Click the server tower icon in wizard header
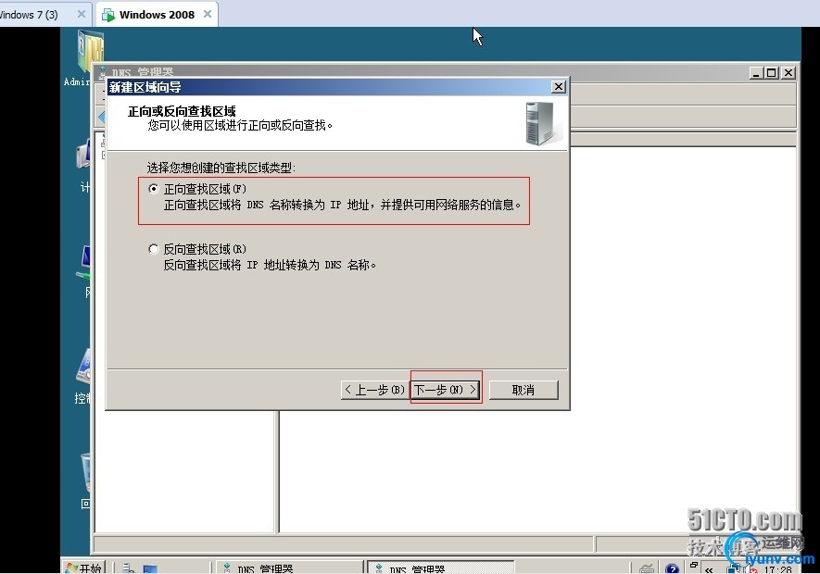 pyautogui.click(x=540, y=123)
